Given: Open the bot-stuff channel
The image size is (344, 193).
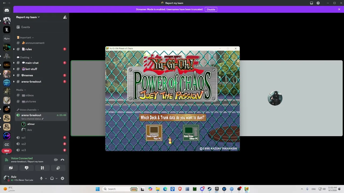Looking at the screenshot, I should [41, 69].
